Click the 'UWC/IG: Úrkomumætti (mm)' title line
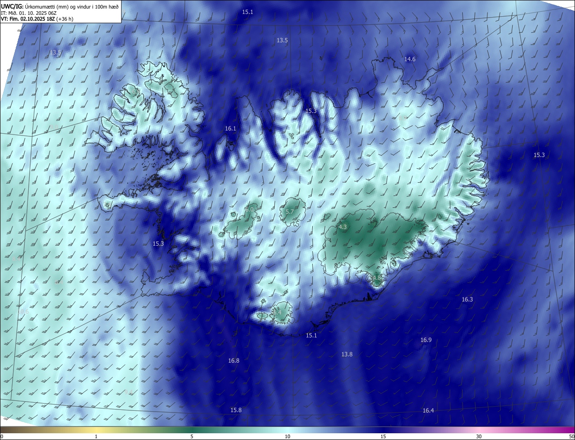 (60, 6)
